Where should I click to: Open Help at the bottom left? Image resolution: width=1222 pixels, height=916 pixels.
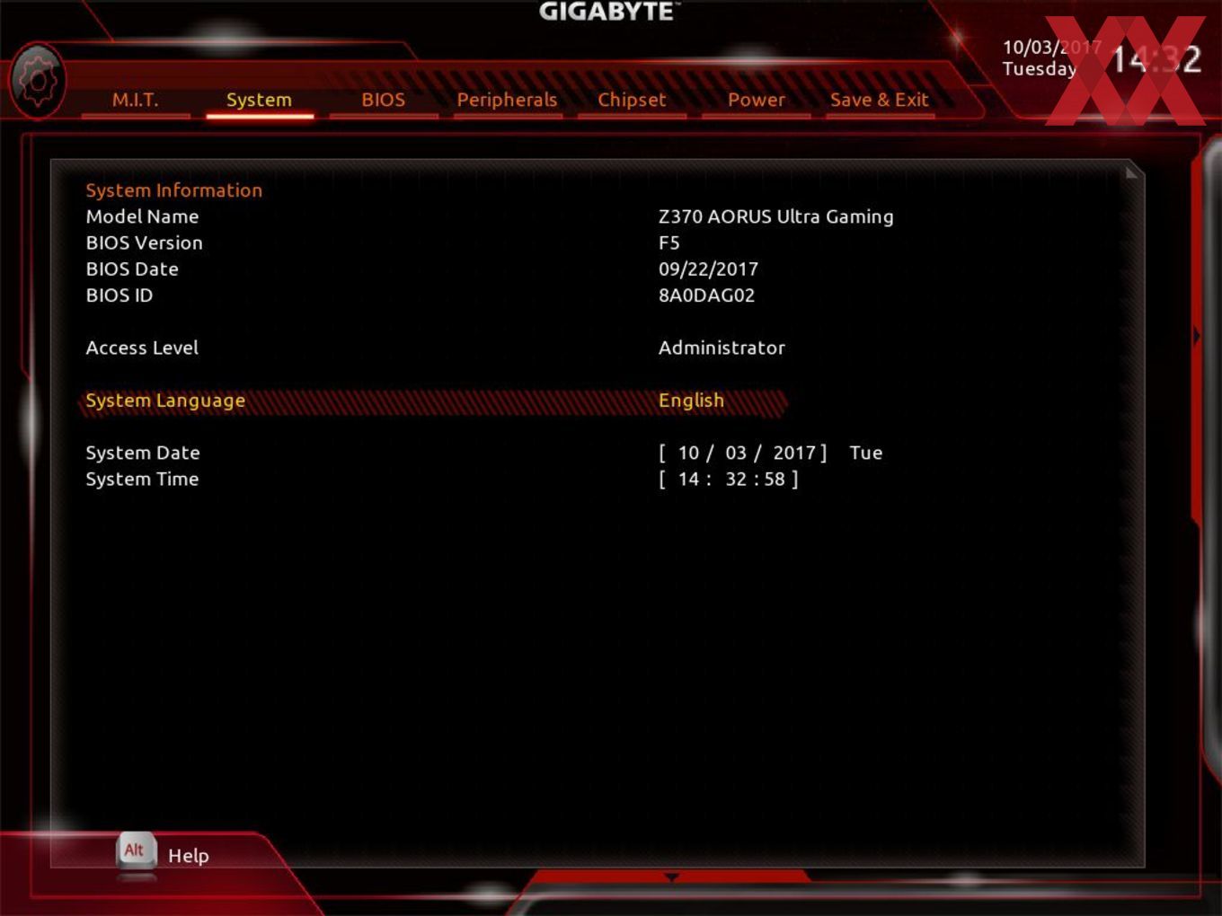[189, 856]
